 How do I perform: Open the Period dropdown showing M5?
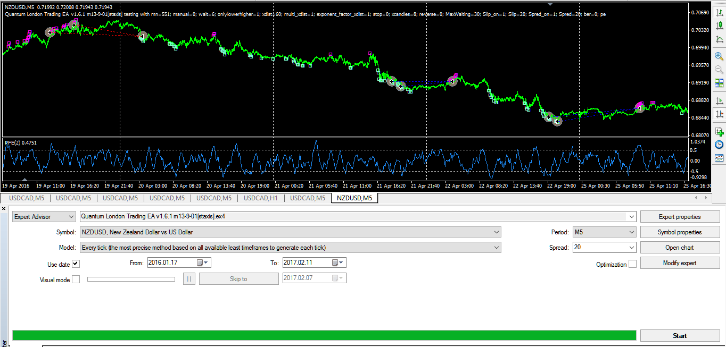point(605,232)
